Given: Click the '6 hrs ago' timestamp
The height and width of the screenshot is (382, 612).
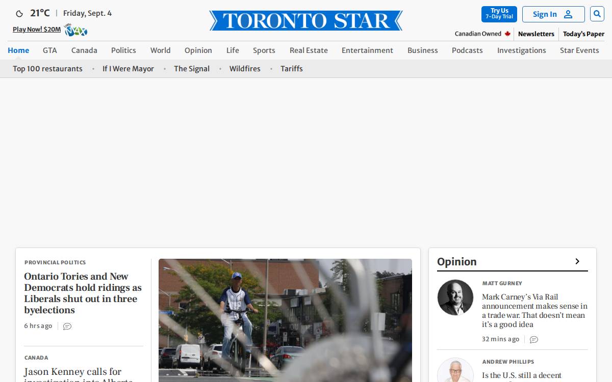Looking at the screenshot, I should pyautogui.click(x=38, y=326).
